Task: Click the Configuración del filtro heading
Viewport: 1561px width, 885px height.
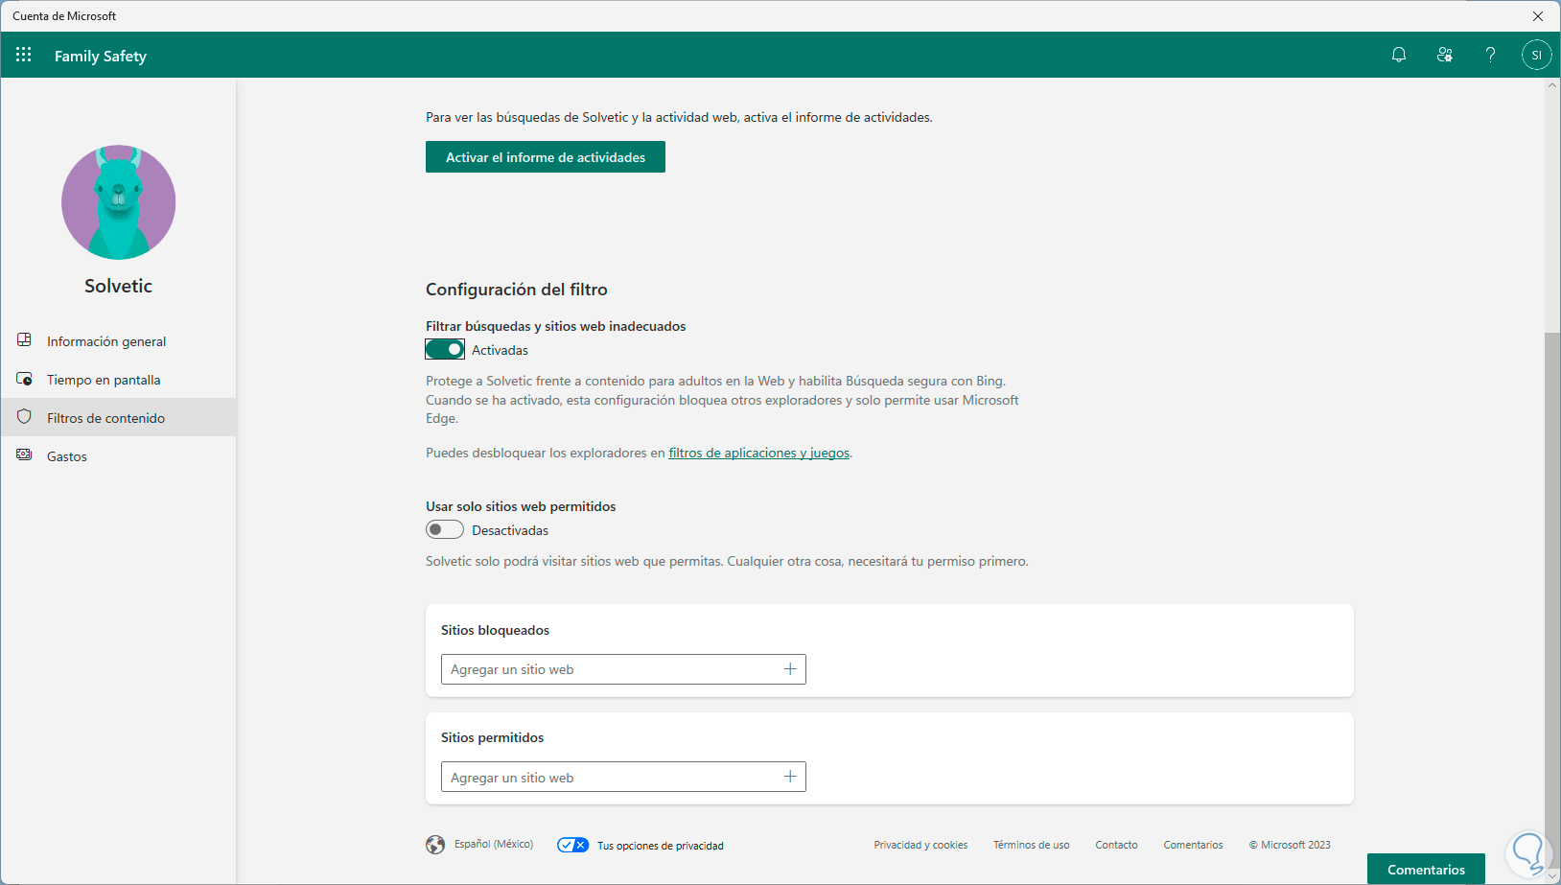Action: point(517,289)
